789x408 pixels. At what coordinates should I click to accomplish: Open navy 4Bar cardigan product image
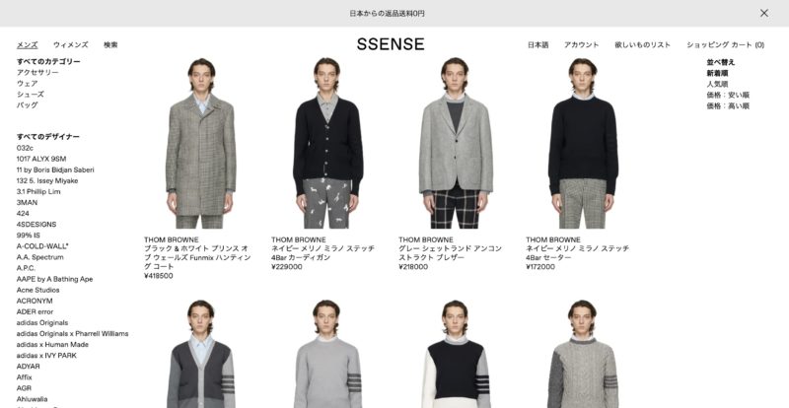tap(328, 143)
